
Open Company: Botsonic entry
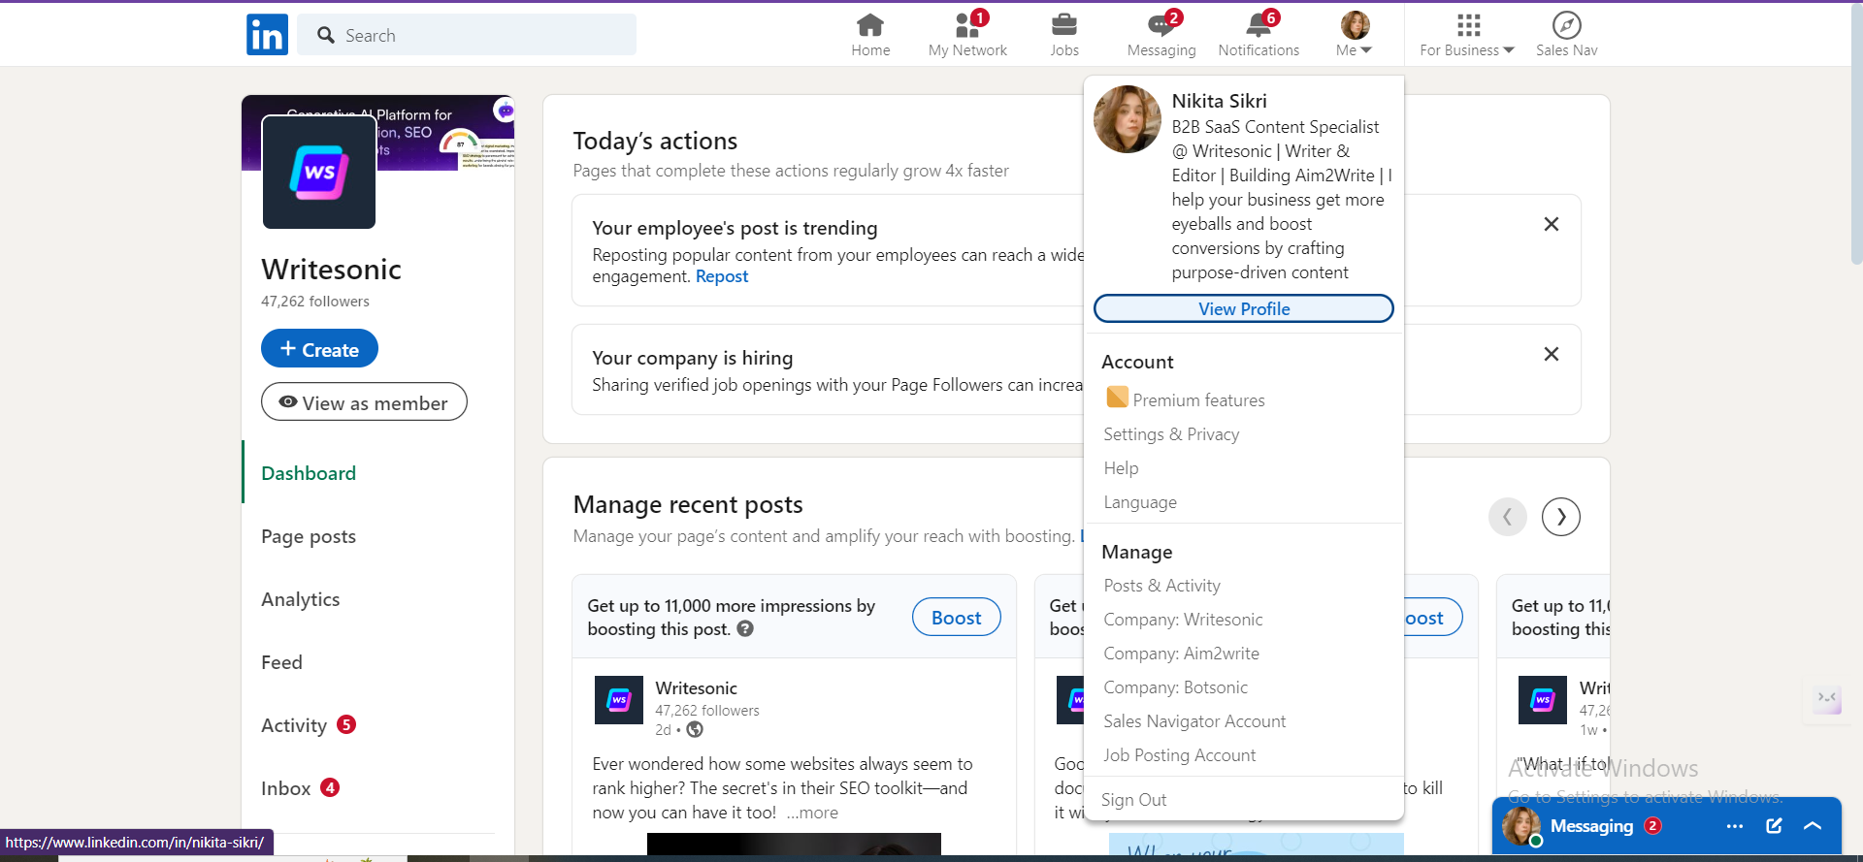coord(1175,687)
